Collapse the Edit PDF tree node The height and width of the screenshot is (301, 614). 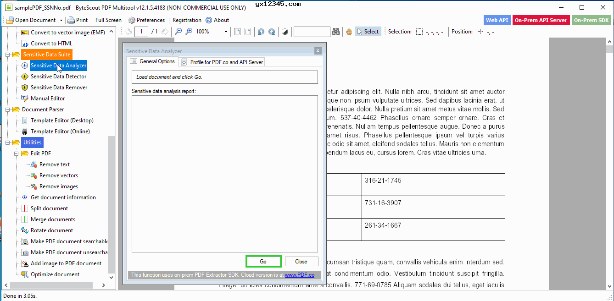(x=17, y=153)
